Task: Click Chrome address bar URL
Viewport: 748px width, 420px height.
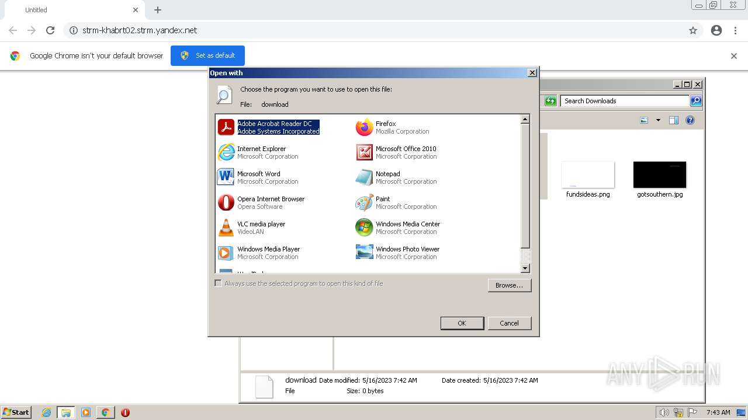Action: 140,30
